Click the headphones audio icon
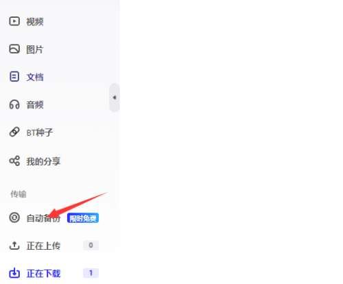Viewport: 343px width, 284px height. click(14, 104)
